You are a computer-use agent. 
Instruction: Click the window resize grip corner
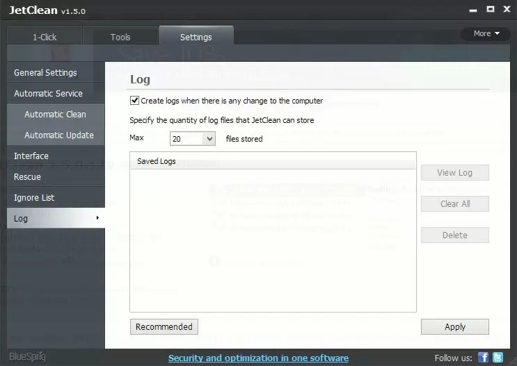click(513, 361)
